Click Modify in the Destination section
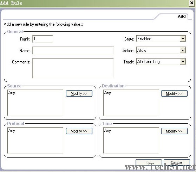 tap(174, 93)
